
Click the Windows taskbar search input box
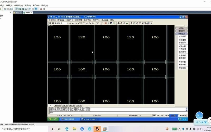pos(24,129)
